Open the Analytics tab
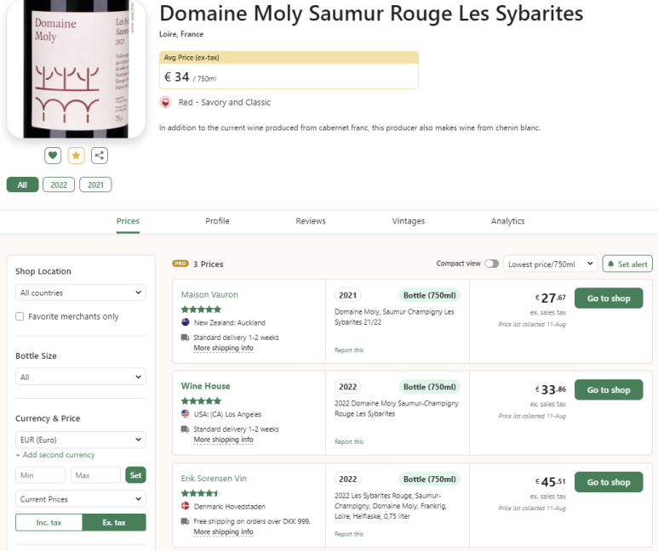This screenshot has height=551, width=658. (x=508, y=221)
